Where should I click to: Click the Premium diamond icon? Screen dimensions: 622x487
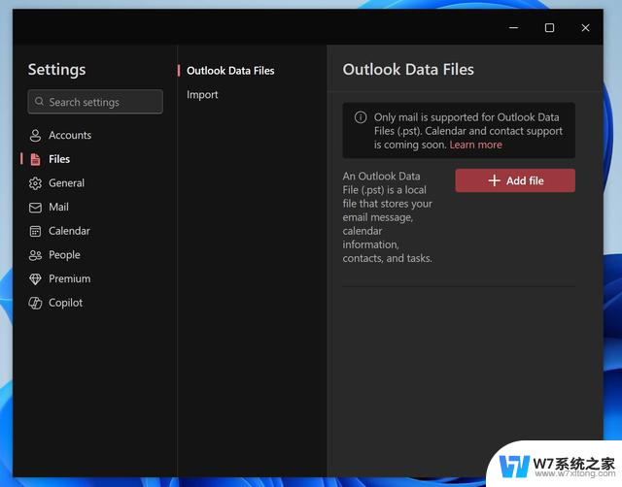(x=35, y=279)
